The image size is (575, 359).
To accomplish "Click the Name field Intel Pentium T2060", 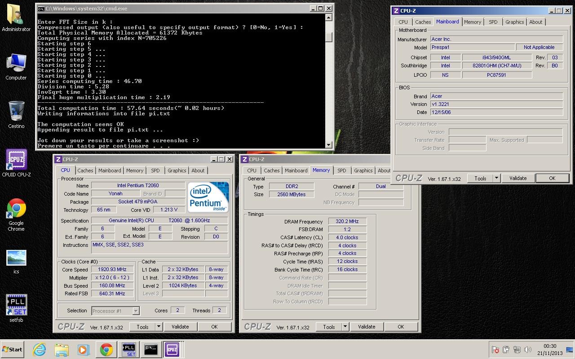I will click(138, 185).
